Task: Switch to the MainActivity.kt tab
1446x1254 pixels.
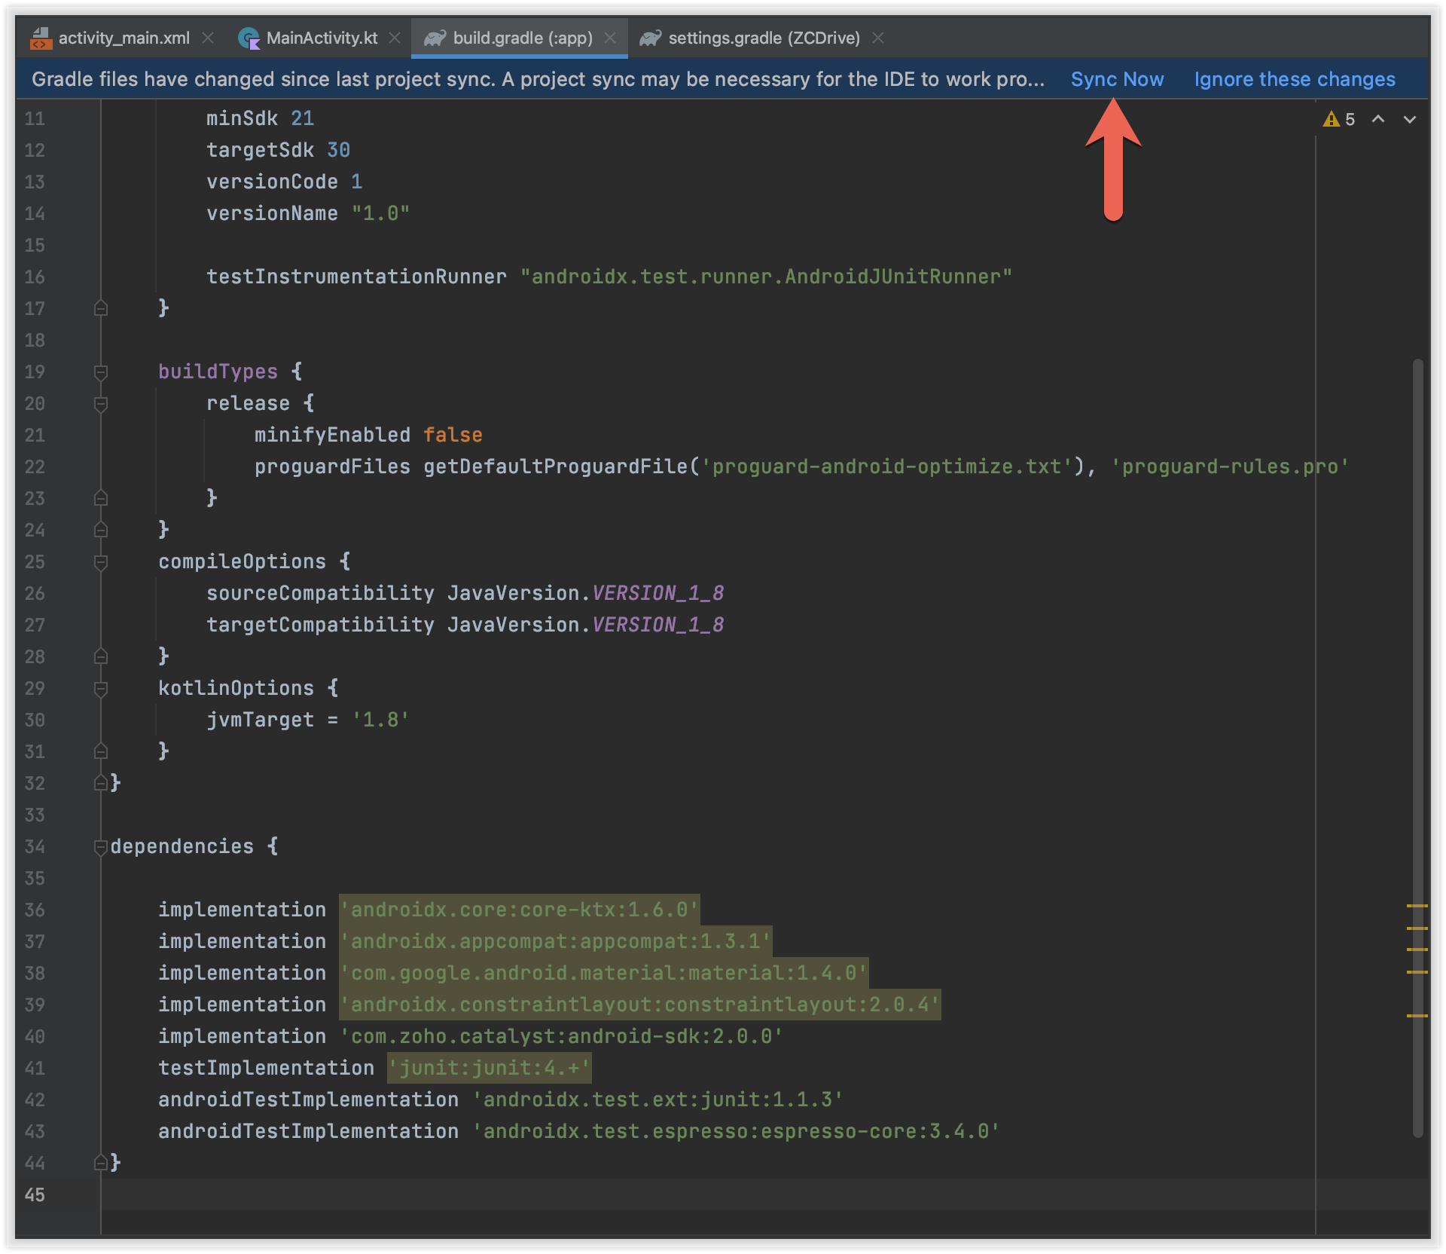Action: [x=322, y=38]
